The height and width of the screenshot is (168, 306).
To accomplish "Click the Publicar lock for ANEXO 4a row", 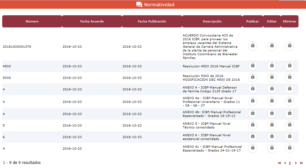I will coord(253,101).
